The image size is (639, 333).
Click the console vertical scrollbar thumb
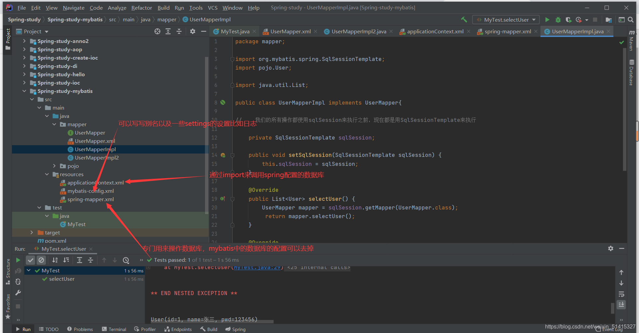coord(612,308)
